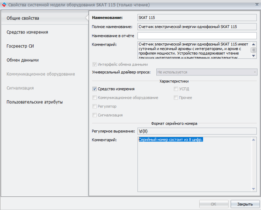The height and width of the screenshot is (210, 261).
Task: Toggle the Средство измерения checkbox
Action: [x=95, y=89]
